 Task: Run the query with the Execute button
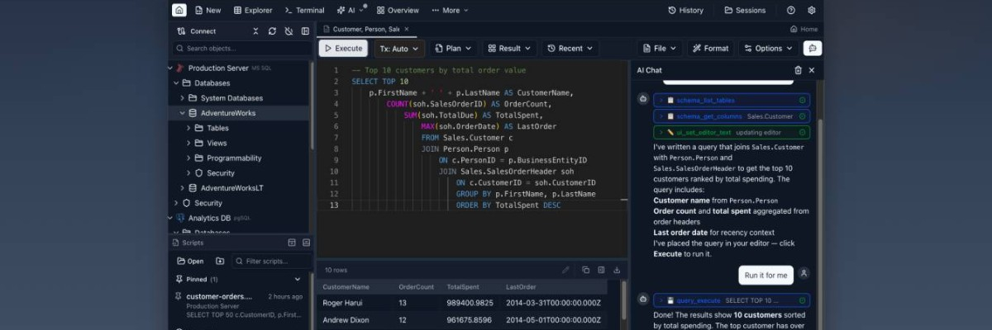click(343, 49)
